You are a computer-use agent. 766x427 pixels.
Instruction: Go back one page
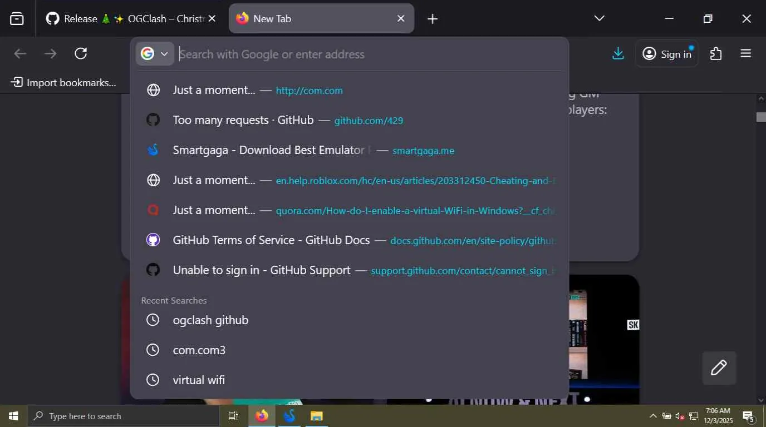20,53
